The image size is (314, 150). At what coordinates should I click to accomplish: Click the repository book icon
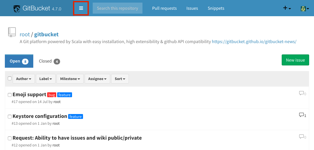pyautogui.click(x=12, y=32)
